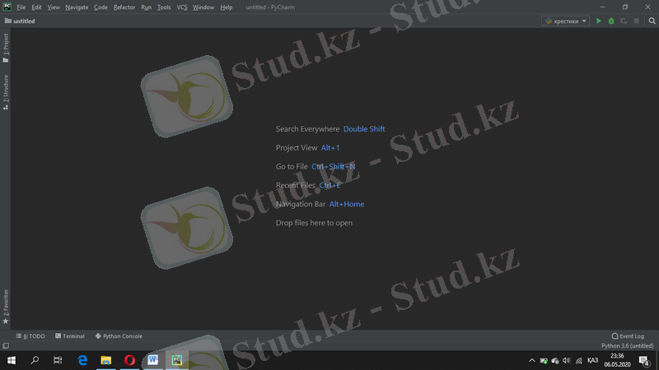
Task: Open the VCS menu
Action: click(182, 7)
